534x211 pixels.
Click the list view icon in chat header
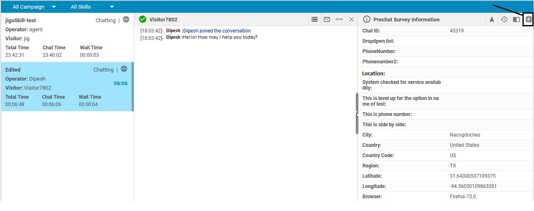click(x=315, y=19)
